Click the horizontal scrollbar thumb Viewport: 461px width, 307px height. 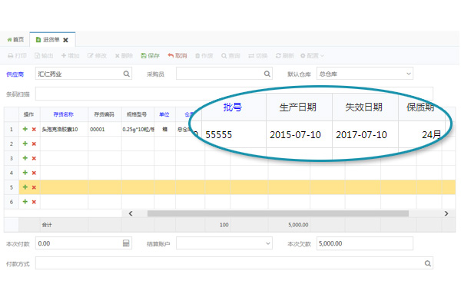click(278, 213)
